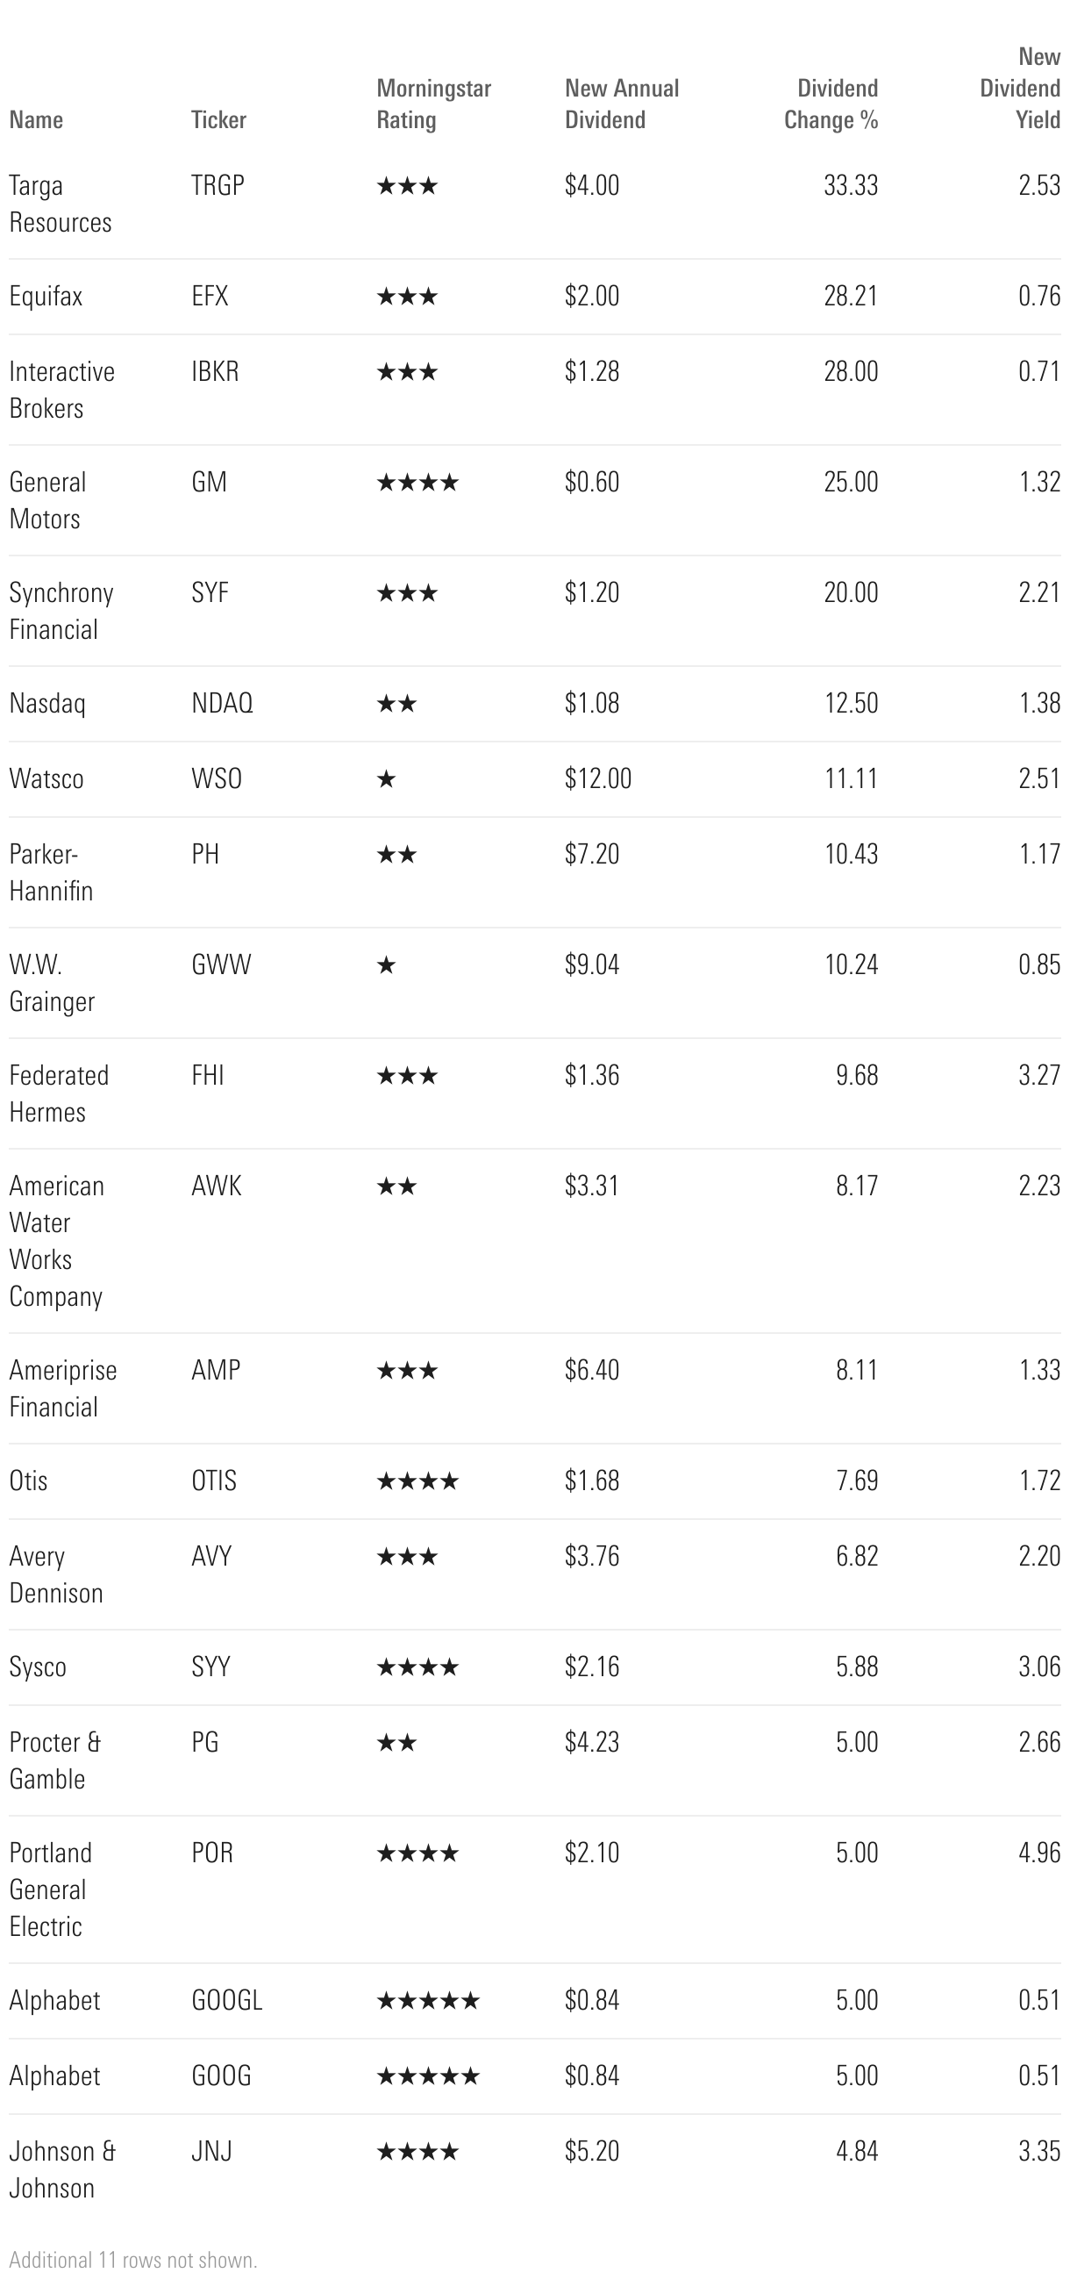Screen dimensions: 1070x2287
Task: Click Nasdaq's two-star rating
Action: click(x=396, y=704)
